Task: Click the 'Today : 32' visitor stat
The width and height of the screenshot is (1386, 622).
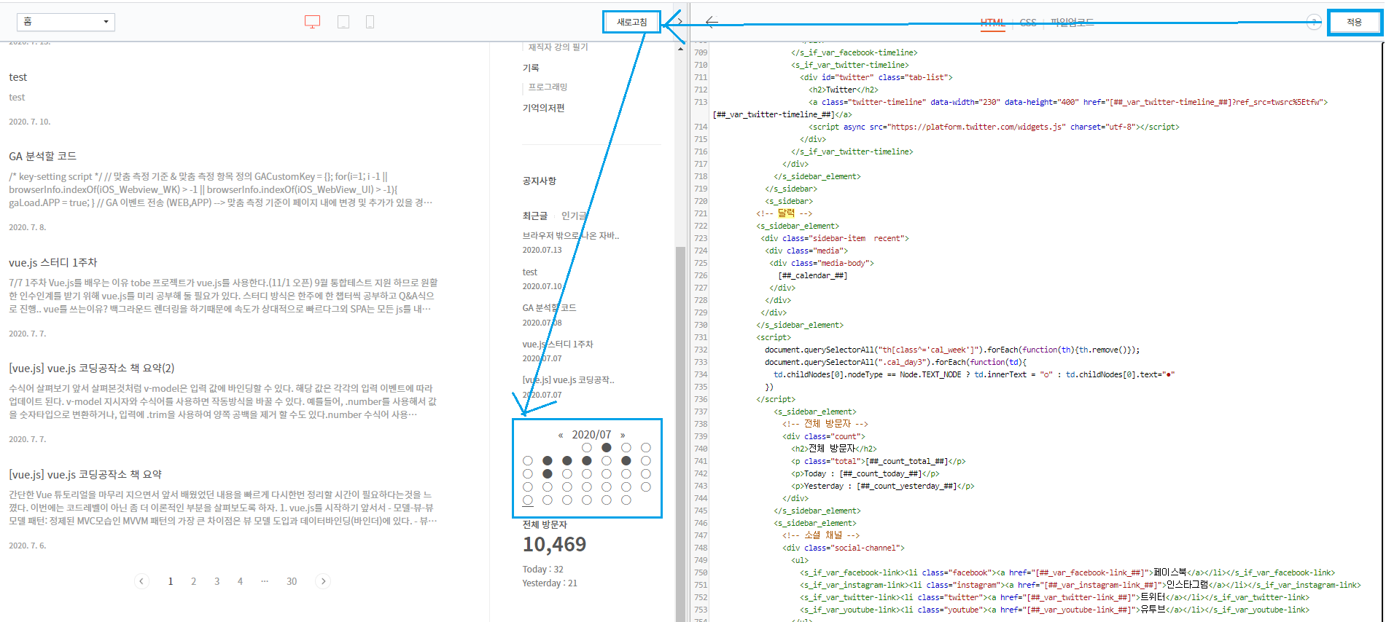Action: tap(542, 570)
